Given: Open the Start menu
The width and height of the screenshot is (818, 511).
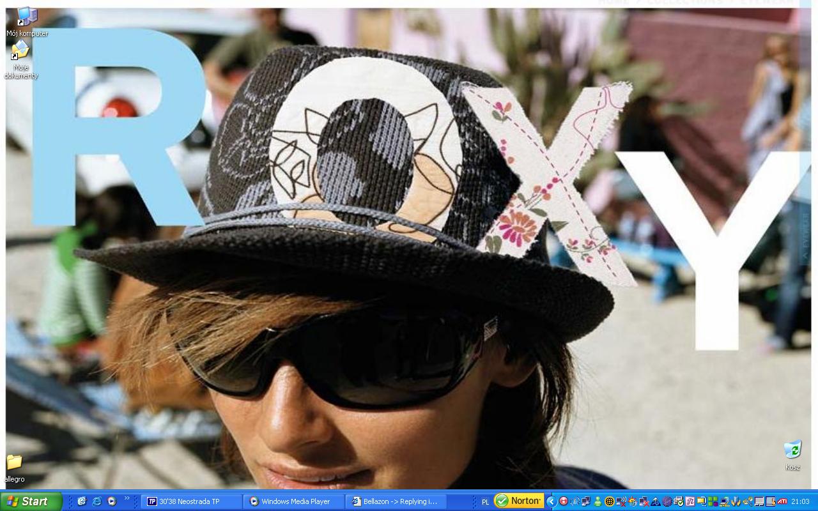Looking at the screenshot, I should pyautogui.click(x=31, y=501).
